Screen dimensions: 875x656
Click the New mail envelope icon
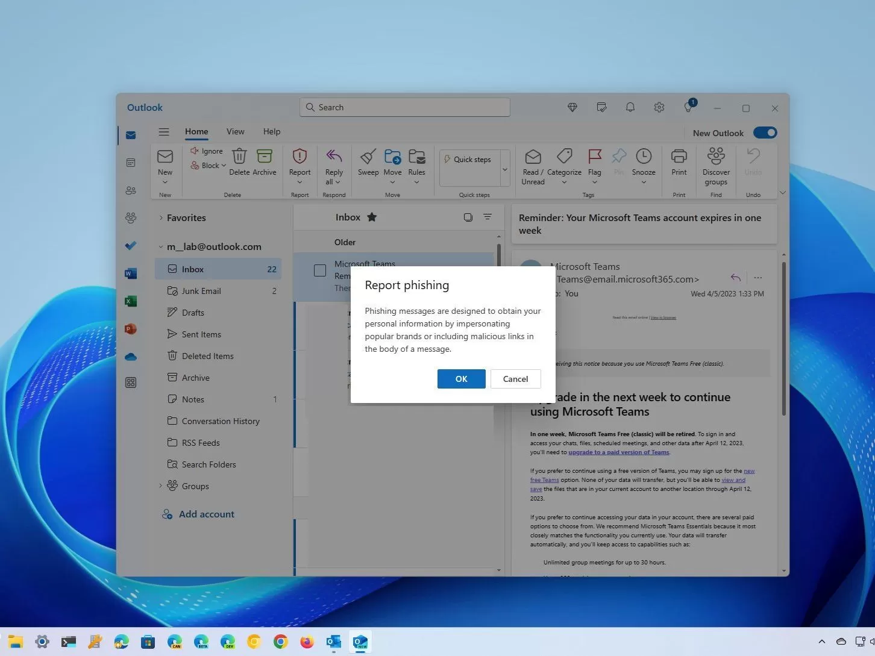tap(165, 157)
